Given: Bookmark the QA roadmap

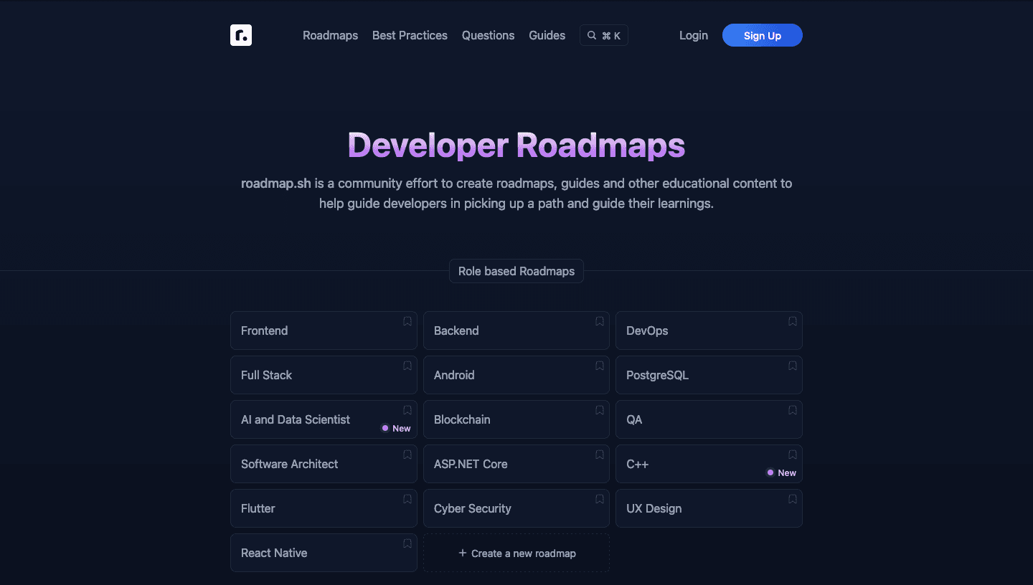Looking at the screenshot, I should [x=793, y=410].
